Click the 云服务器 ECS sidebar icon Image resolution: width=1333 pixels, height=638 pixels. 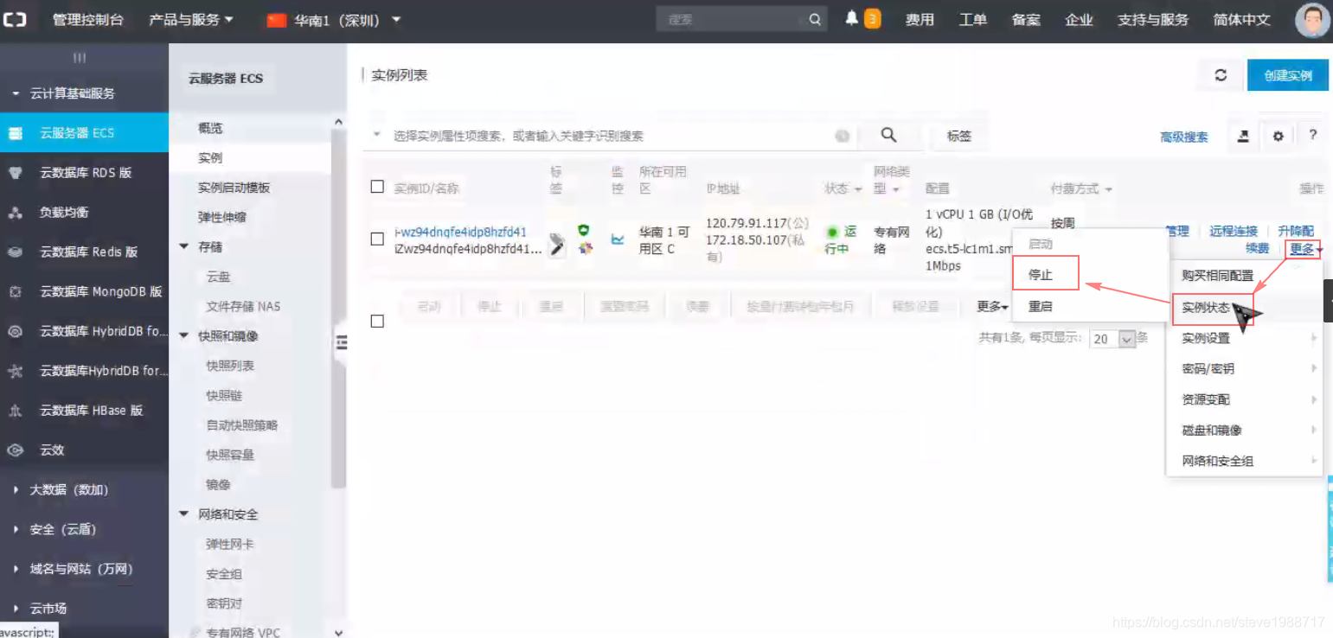[x=15, y=133]
